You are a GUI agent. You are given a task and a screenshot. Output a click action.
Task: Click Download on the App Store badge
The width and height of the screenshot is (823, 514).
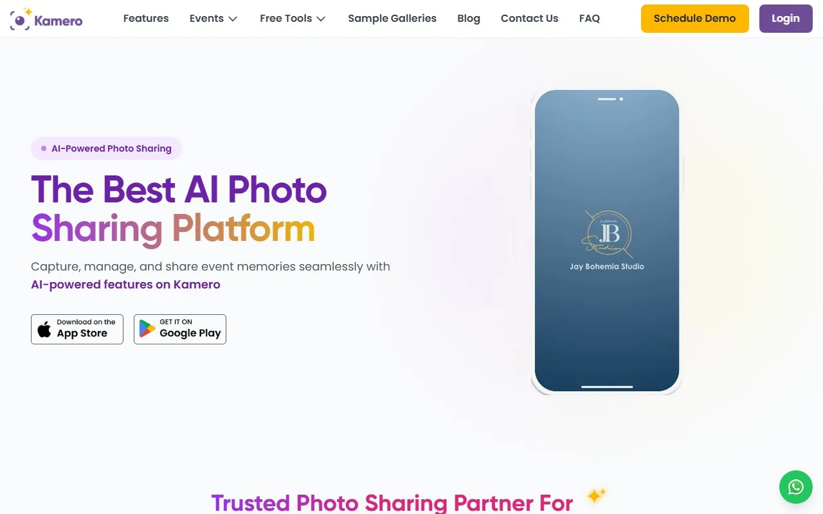(77, 329)
